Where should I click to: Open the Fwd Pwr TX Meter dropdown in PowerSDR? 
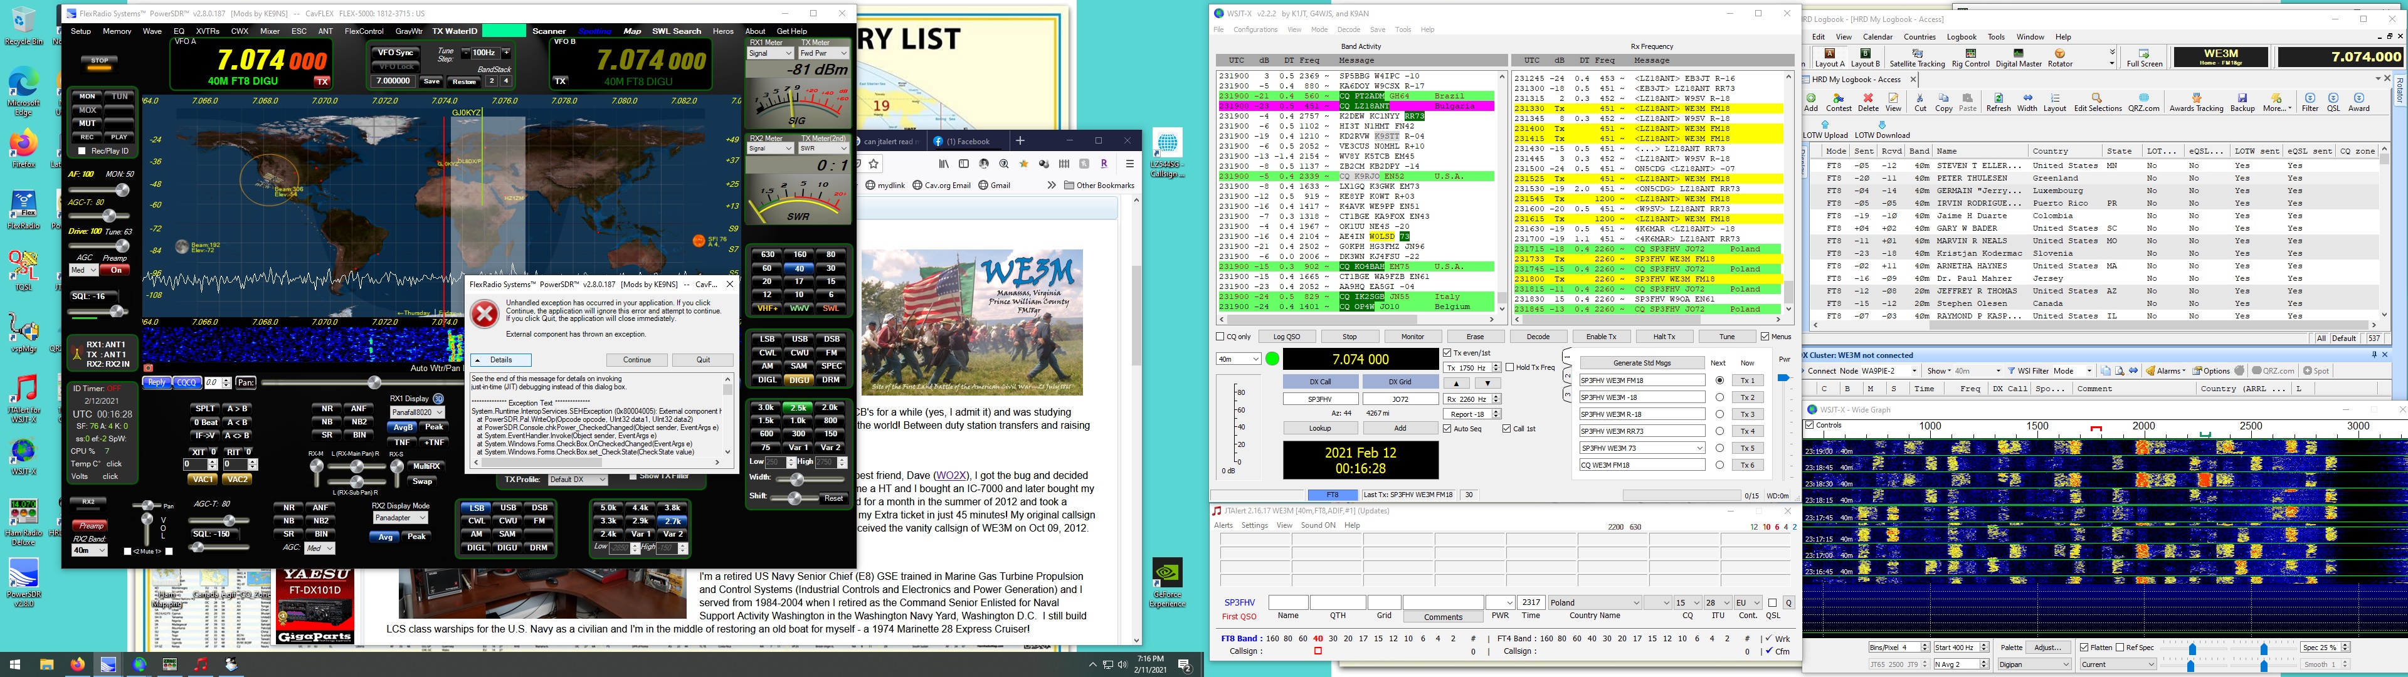coord(823,53)
